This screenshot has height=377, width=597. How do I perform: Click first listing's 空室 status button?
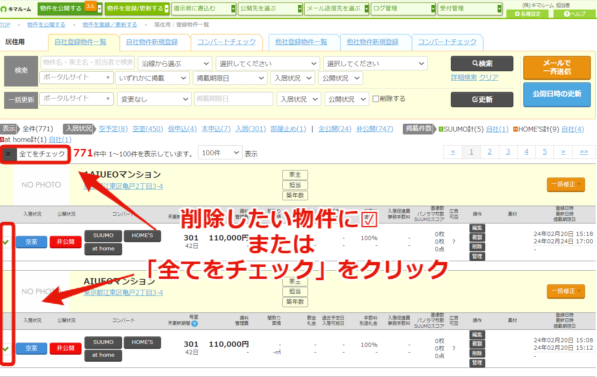tap(31, 242)
